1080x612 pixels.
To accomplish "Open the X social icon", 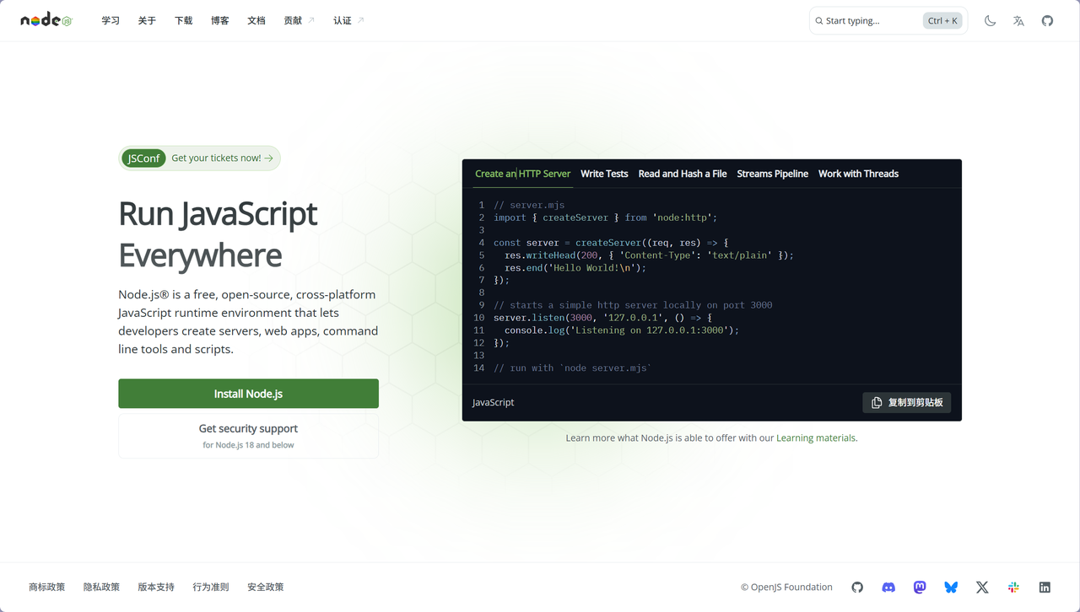I will [x=982, y=588].
